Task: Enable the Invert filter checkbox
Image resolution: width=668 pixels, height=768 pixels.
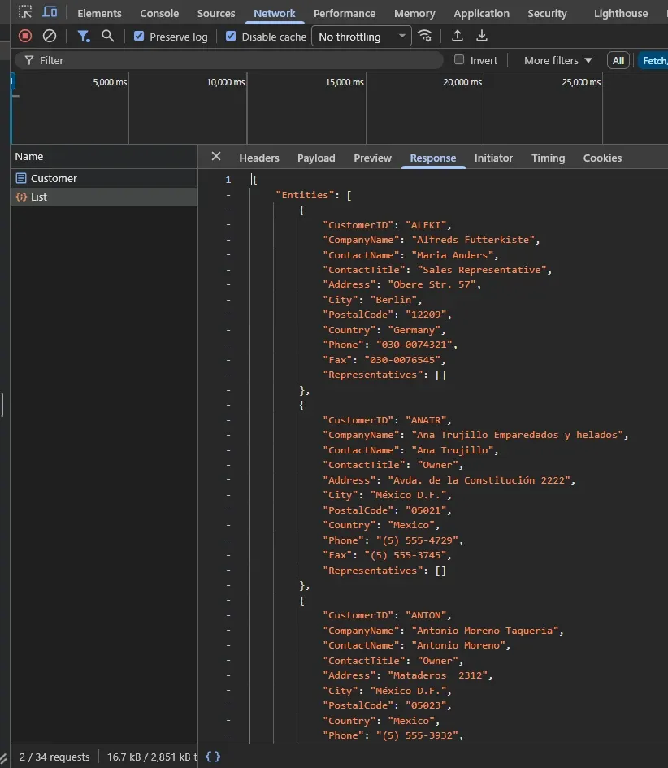Action: click(x=459, y=60)
